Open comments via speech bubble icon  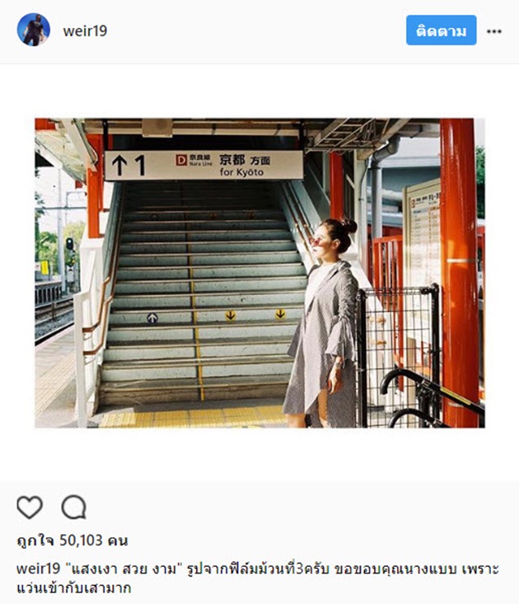pyautogui.click(x=73, y=507)
